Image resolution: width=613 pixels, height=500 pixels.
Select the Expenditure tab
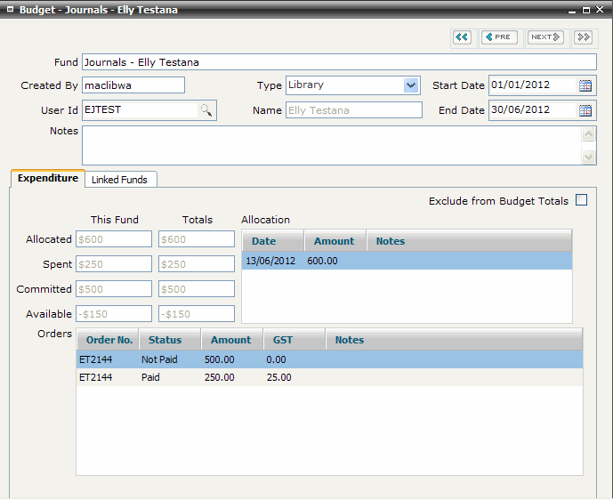click(x=48, y=179)
